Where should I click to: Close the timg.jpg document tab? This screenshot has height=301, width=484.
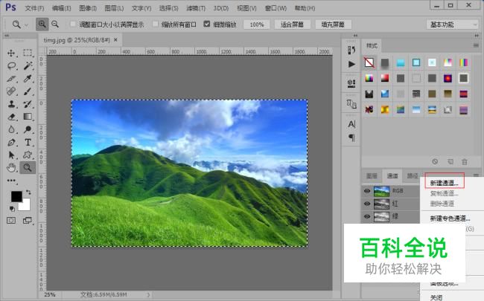[x=115, y=39]
